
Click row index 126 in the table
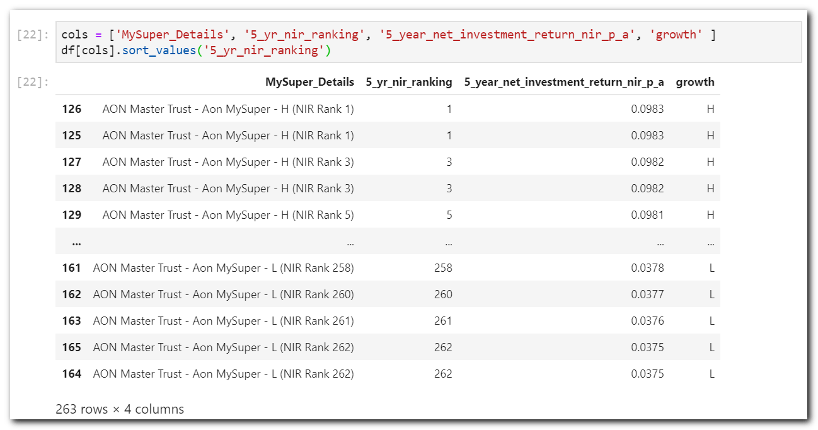71,109
